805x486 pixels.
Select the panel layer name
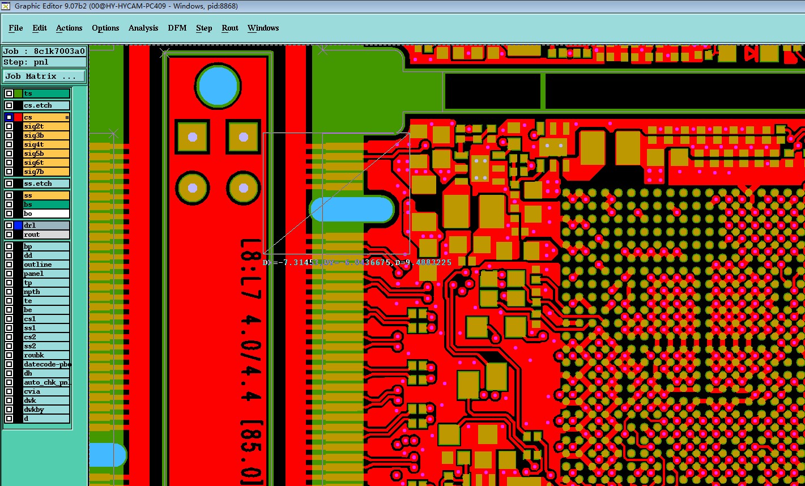46,274
